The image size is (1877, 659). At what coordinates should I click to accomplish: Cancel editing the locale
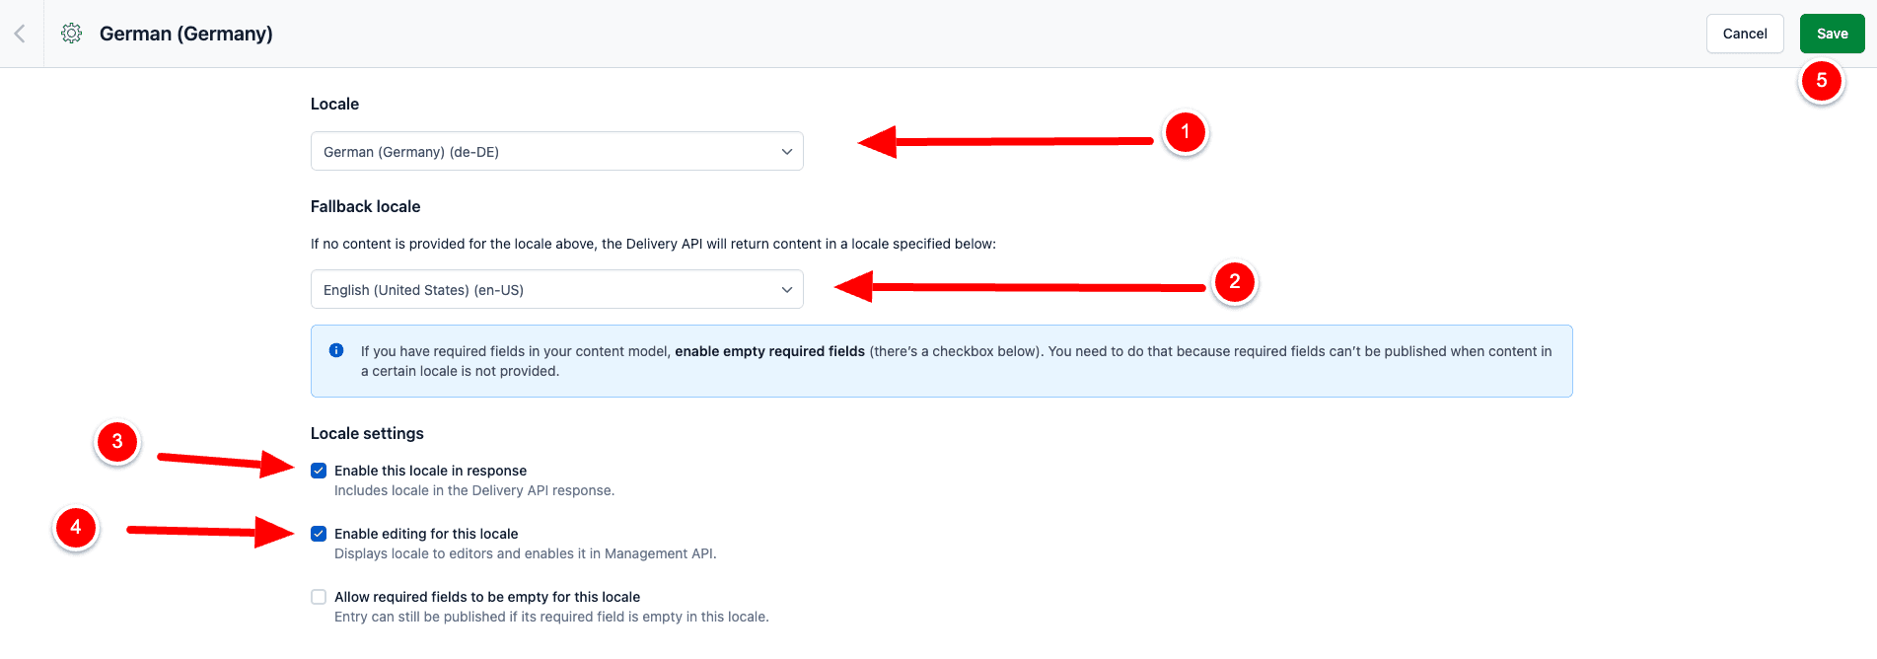click(1744, 34)
